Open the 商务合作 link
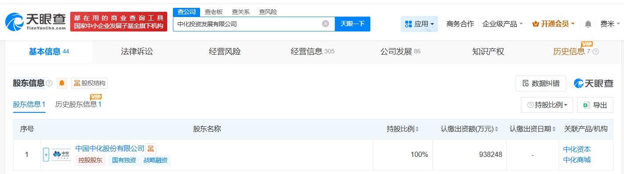624x174 pixels. 460,24
